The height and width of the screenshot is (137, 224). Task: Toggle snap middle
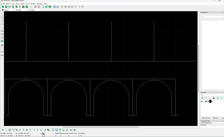pos(23,130)
